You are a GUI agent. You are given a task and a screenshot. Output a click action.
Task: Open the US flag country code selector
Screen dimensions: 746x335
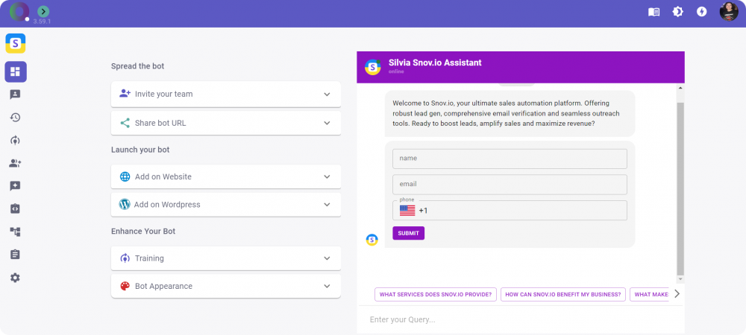point(407,210)
